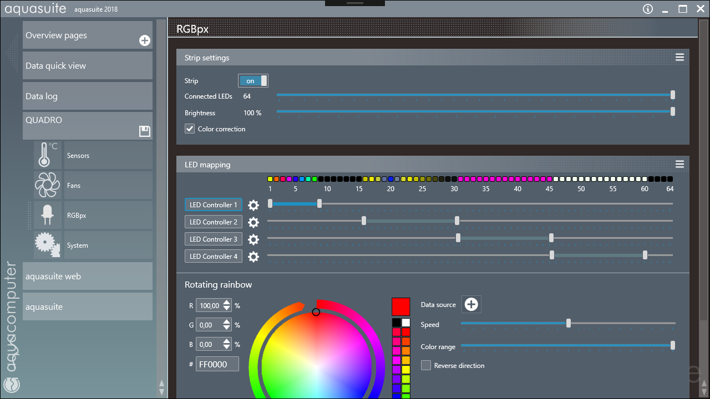Open the Sensors thermometer icon
Screen dimensions: 710x399
click(47, 155)
